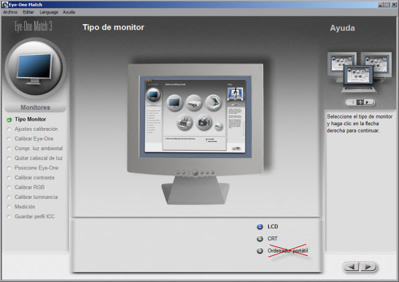The width and height of the screenshot is (399, 282).
Task: Click the next arrow to continue
Action: [x=368, y=267]
